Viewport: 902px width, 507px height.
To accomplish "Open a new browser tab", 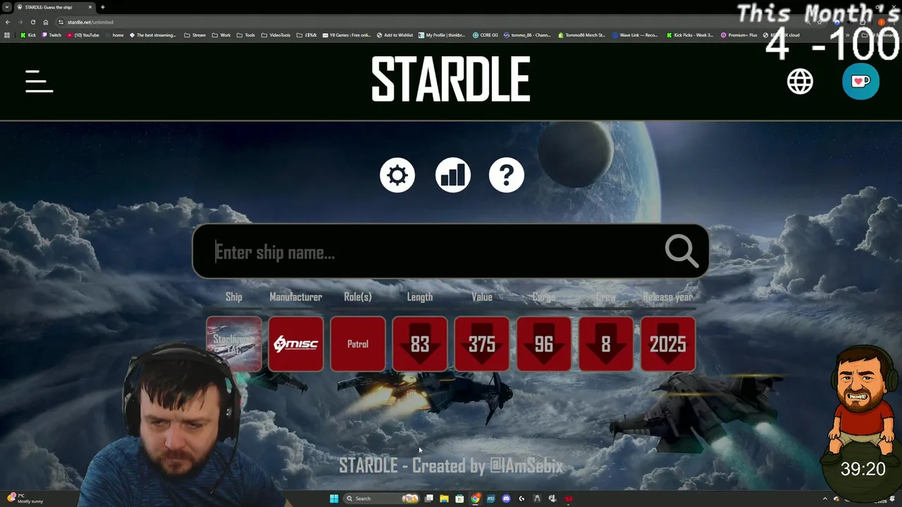I will coord(103,7).
